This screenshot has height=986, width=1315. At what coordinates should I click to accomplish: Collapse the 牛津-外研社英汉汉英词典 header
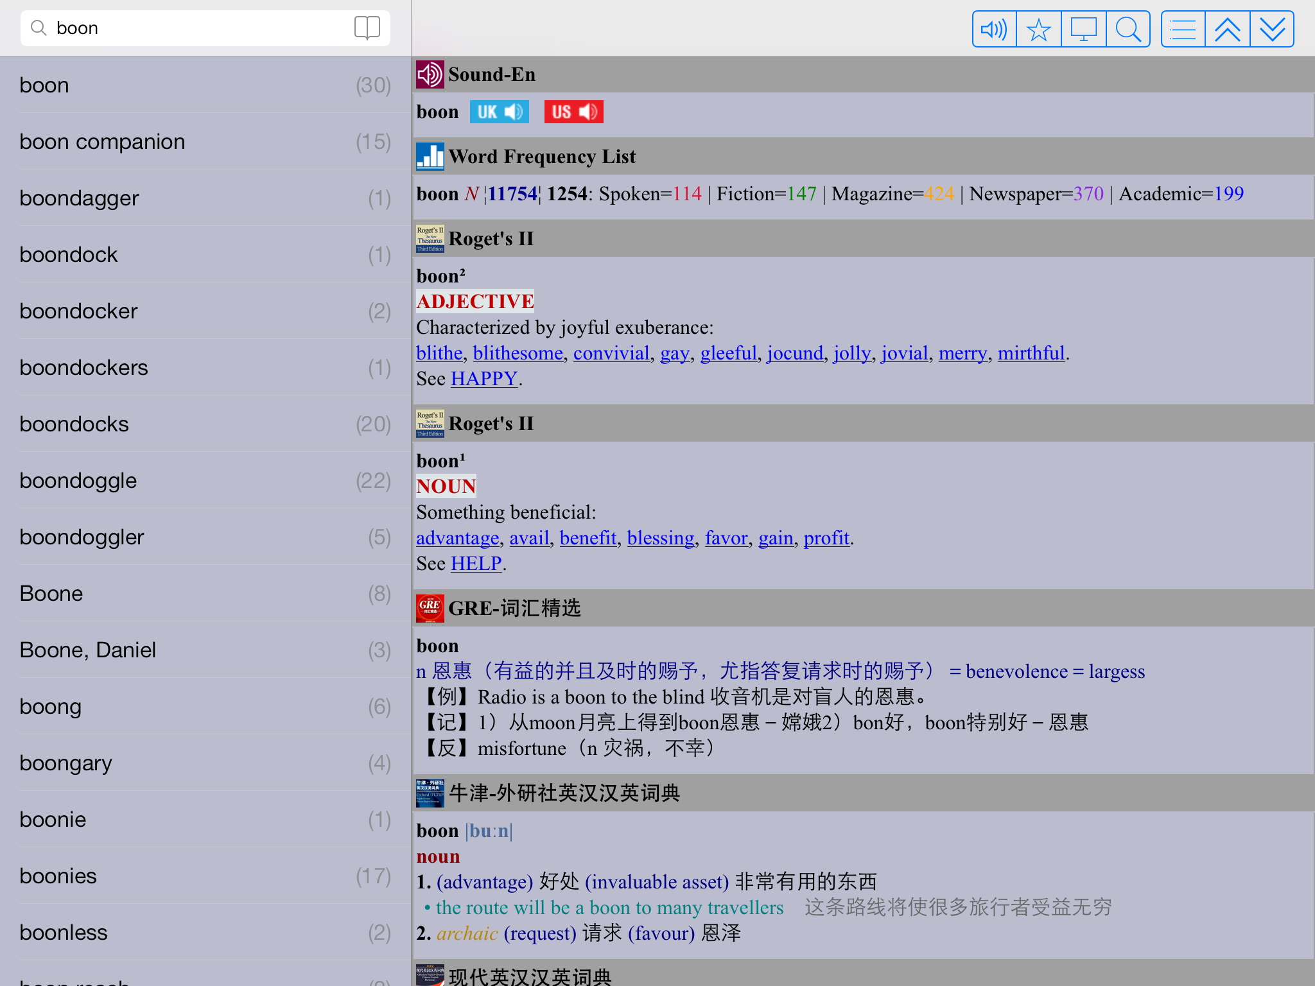863,793
